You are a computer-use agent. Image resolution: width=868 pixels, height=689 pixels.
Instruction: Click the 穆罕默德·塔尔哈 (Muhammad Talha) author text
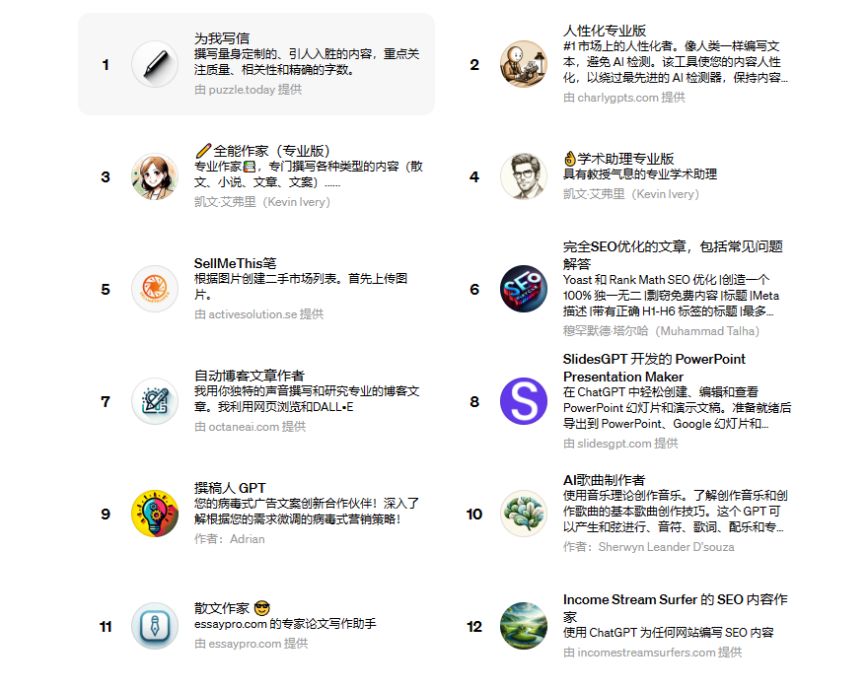(661, 331)
